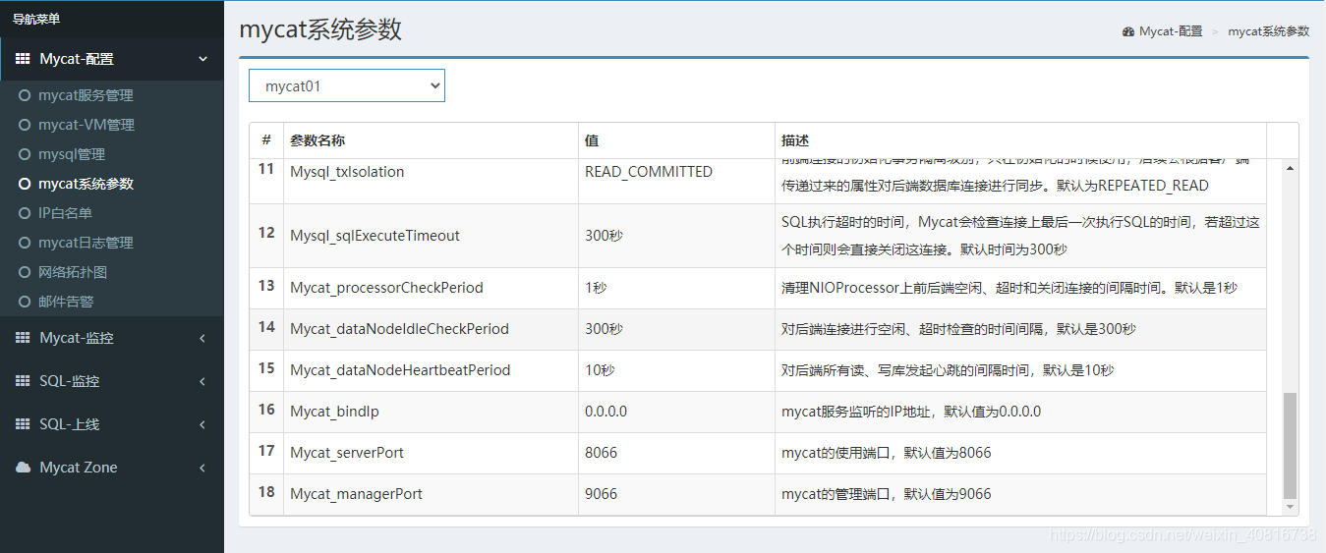
Task: Open the mycat01 instance dropdown
Action: pyautogui.click(x=347, y=85)
